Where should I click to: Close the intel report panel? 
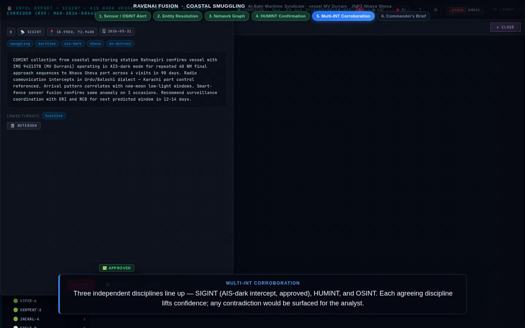click(x=505, y=27)
